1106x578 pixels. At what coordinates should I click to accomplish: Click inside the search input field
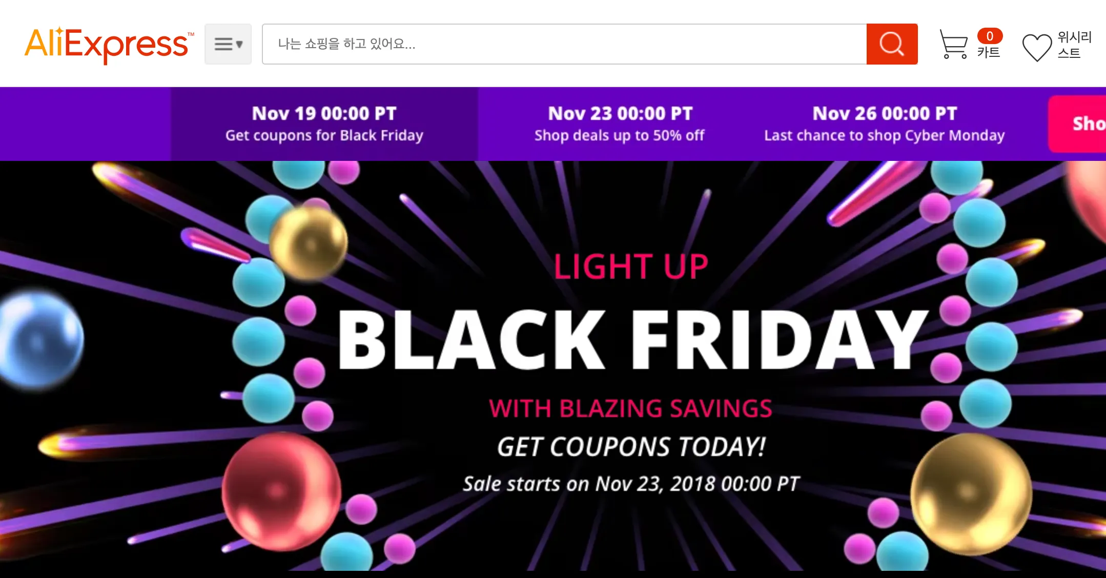tap(564, 44)
